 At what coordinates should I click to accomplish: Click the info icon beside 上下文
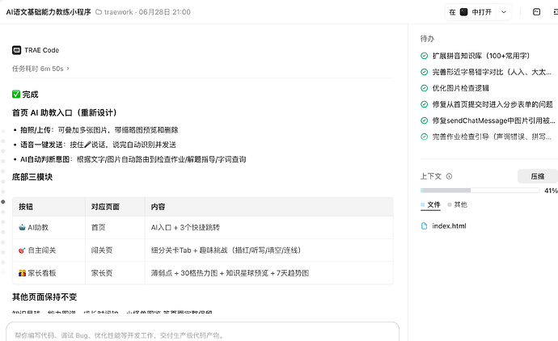pyautogui.click(x=449, y=176)
